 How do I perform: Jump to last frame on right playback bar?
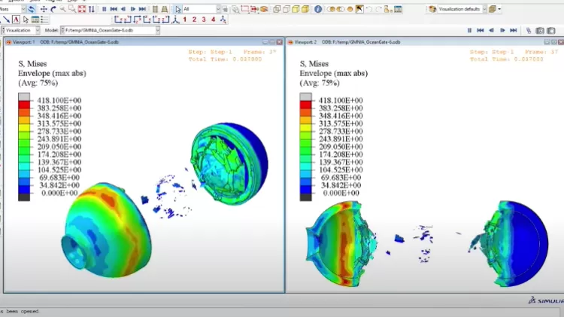(514, 31)
